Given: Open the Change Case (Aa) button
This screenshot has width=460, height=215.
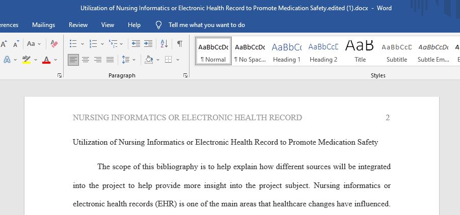Looking at the screenshot, I should tap(31, 44).
